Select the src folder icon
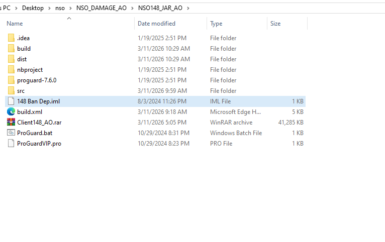 click(x=11, y=91)
